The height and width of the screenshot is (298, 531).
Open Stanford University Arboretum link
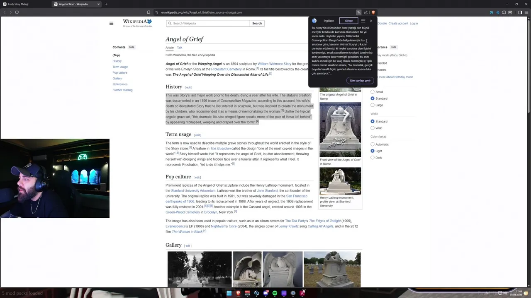coord(193,191)
